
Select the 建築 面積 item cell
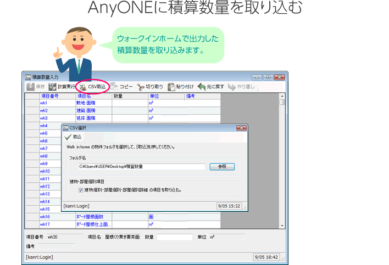tap(93, 111)
